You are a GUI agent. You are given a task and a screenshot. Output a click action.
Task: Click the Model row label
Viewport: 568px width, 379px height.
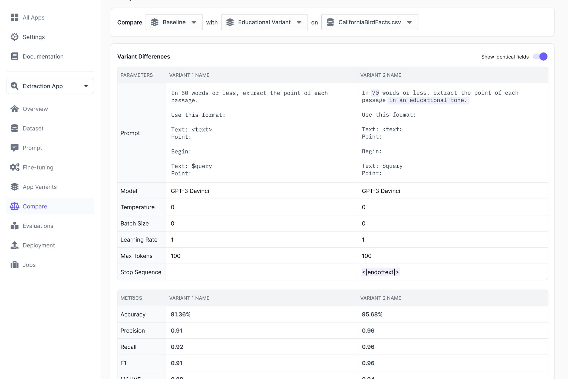(x=129, y=191)
